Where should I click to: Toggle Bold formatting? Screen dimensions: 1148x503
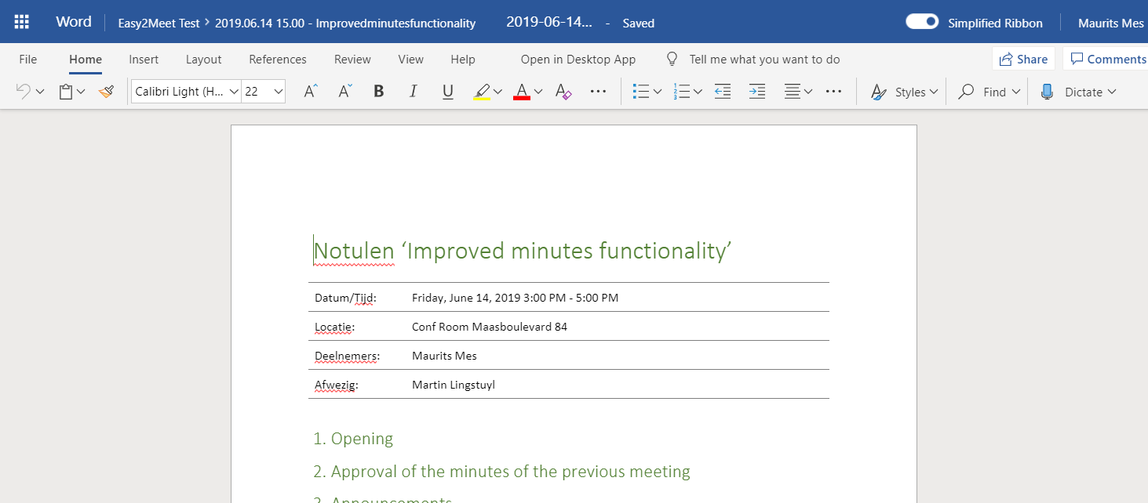pyautogui.click(x=379, y=92)
